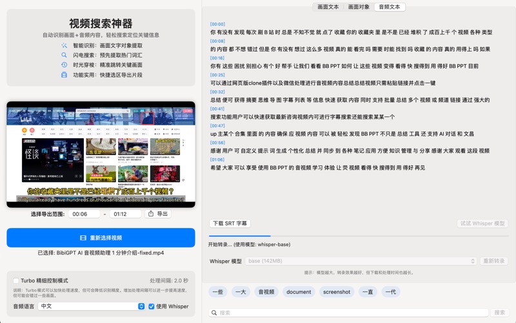Click the 下载 SRT 字幕 button

click(230, 223)
